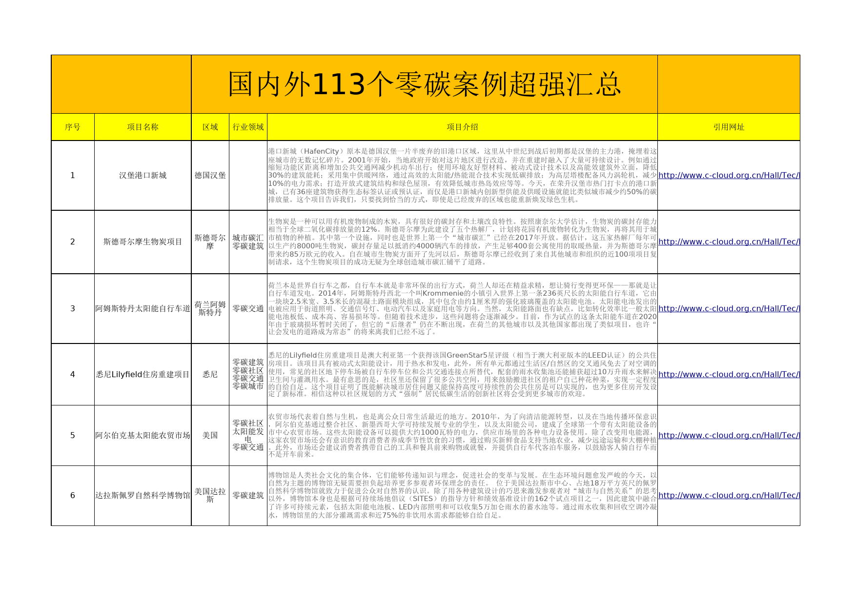
Task: Select the industry cell for row 3, 零碳交通
Action: [x=248, y=309]
